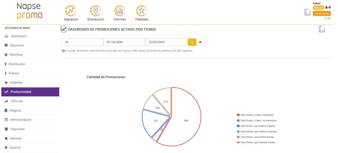Screen dimensions: 338x153
Task: Open the book icon beside Admin
Action: 307,12
